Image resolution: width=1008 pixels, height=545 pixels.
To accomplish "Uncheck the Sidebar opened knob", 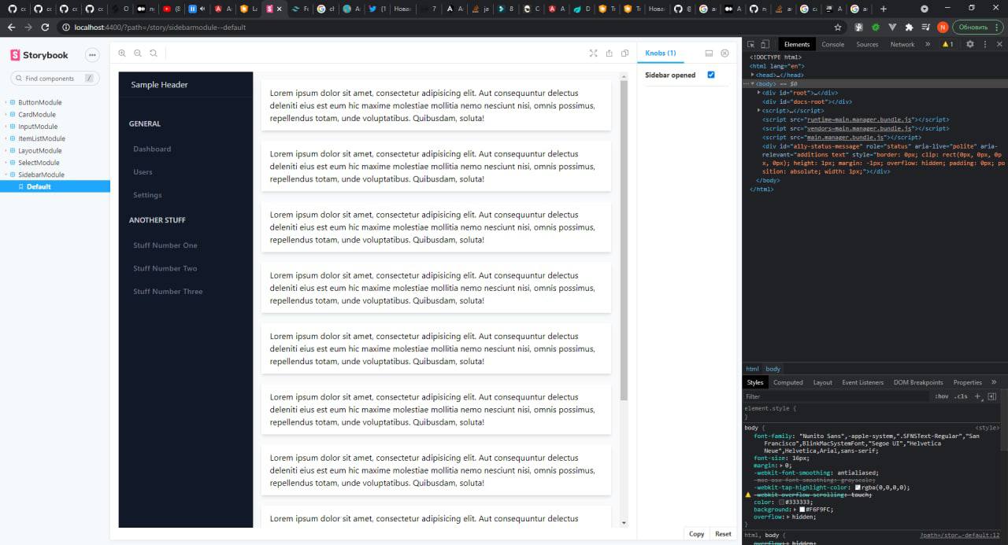I will pyautogui.click(x=711, y=75).
